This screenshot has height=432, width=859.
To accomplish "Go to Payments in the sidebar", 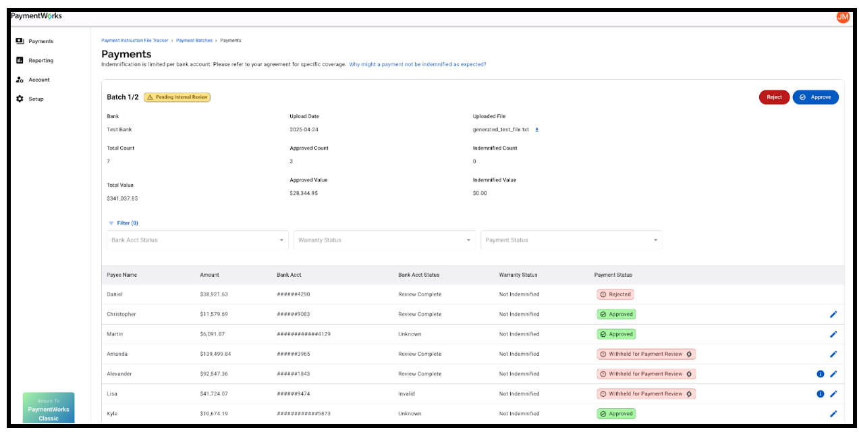I will [x=41, y=41].
